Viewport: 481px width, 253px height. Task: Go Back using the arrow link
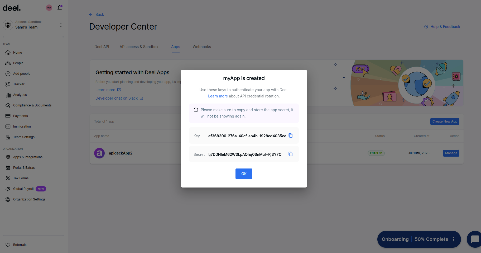(x=97, y=15)
